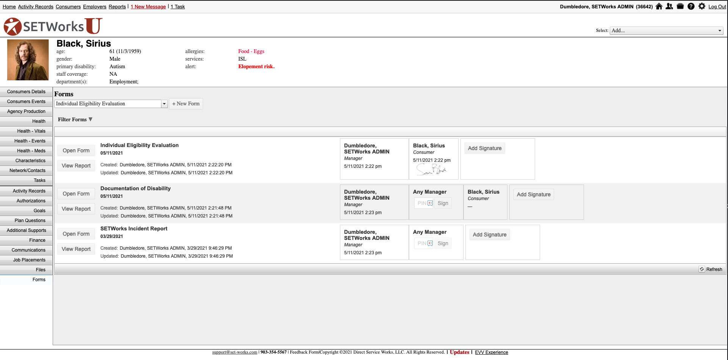Click the SETWorks U logo
Image resolution: width=728 pixels, height=360 pixels.
pyautogui.click(x=53, y=26)
